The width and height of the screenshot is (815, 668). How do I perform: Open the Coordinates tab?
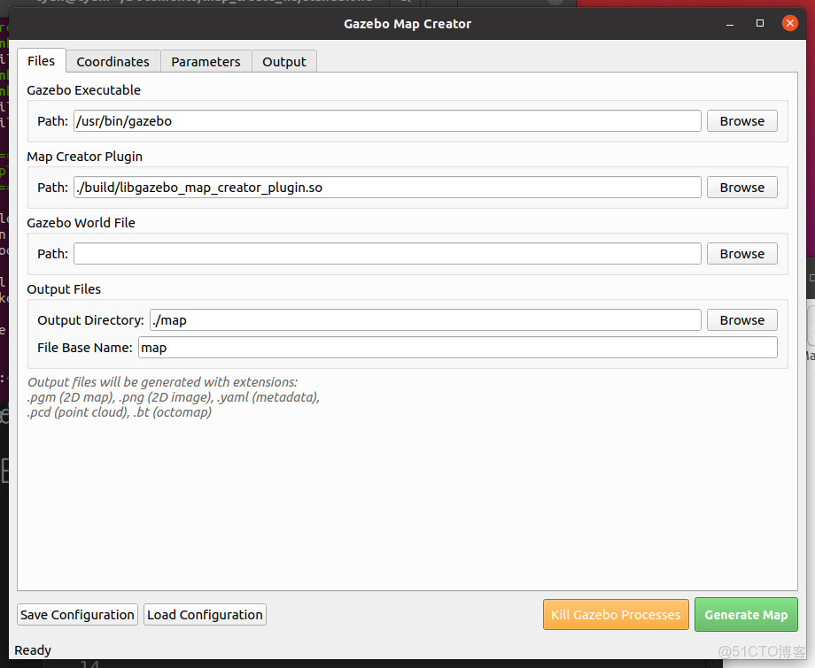(113, 62)
